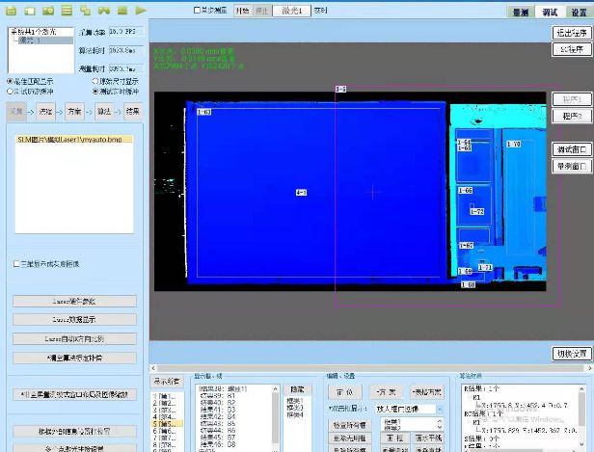The width and height of the screenshot is (594, 452).
Task: Open the workflow step between 采集 and 方案
Action: click(x=45, y=111)
